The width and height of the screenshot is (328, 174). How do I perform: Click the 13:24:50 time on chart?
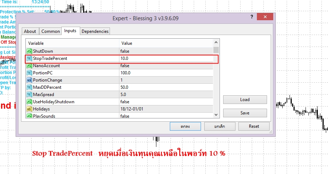click(40, 2)
